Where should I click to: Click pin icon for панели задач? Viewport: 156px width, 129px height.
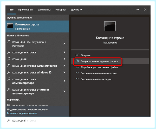click(x=77, y=79)
